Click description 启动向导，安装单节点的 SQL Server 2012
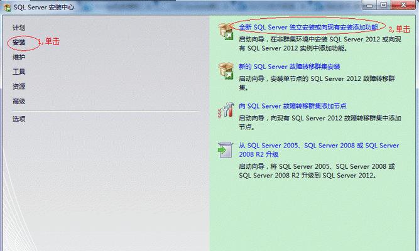The width and height of the screenshot is (419, 251). coord(317,83)
